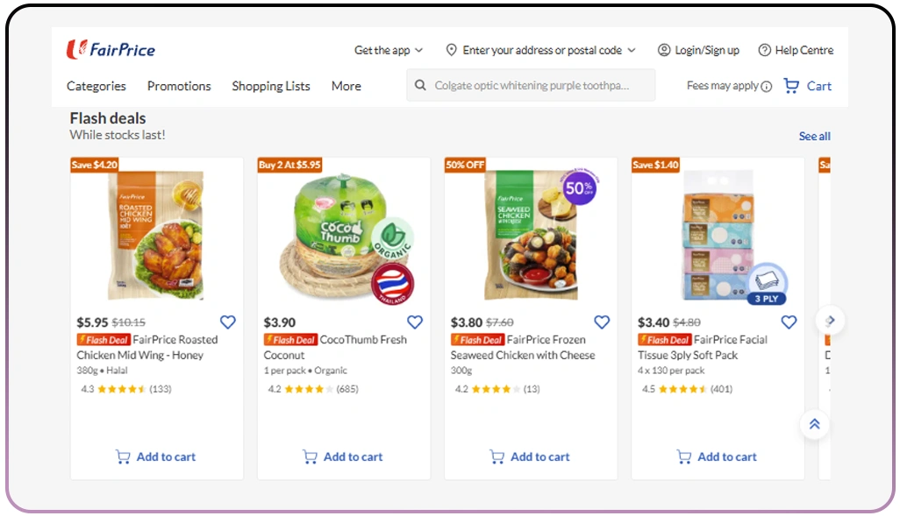Click the See all flash deals link
The image size is (900, 516).
coord(814,136)
